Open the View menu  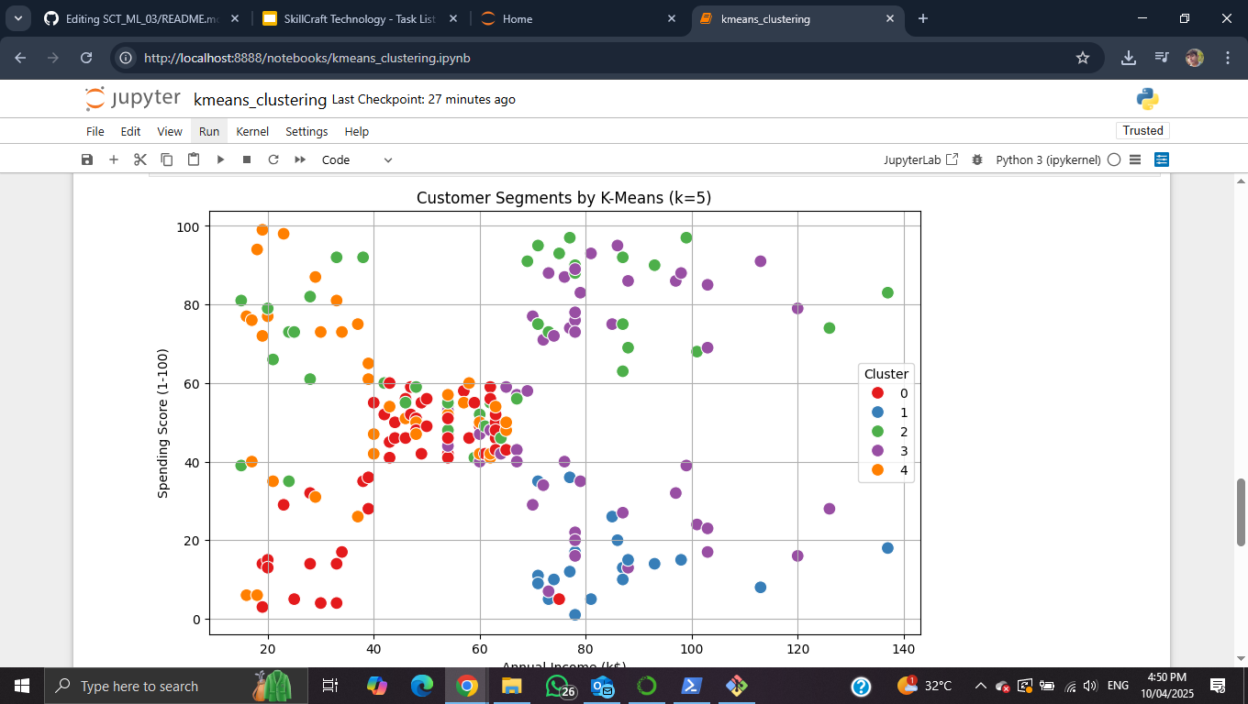tap(170, 131)
